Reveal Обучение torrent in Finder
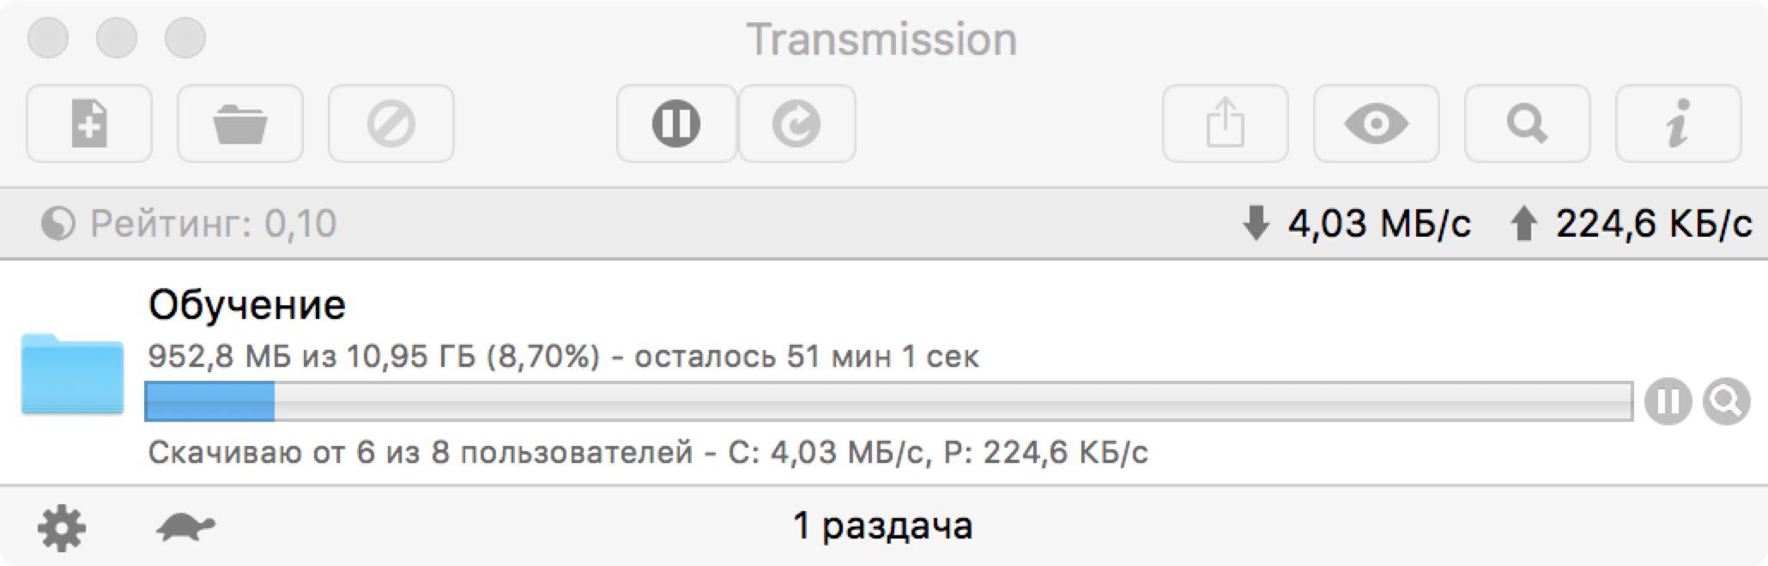This screenshot has width=1768, height=566. pos(1727,401)
